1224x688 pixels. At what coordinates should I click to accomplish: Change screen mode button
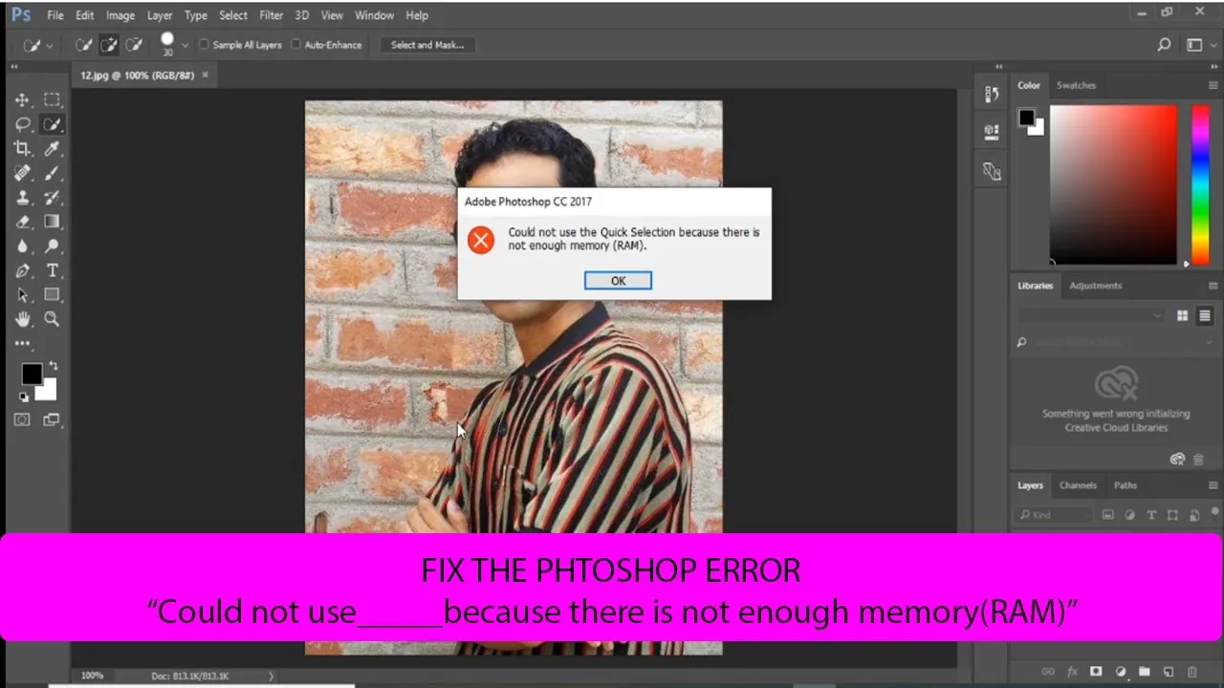click(52, 419)
